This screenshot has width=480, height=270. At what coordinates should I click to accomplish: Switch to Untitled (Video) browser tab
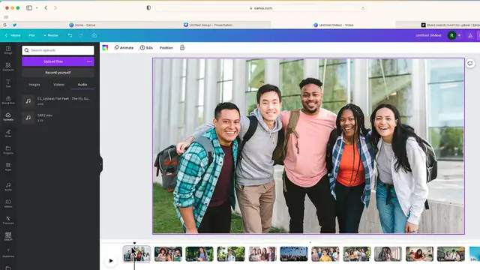pos(333,25)
